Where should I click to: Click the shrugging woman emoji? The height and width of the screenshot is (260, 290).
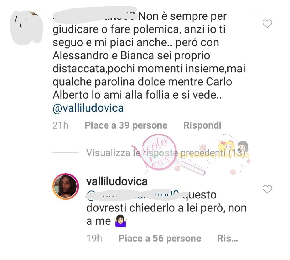[x=121, y=221]
